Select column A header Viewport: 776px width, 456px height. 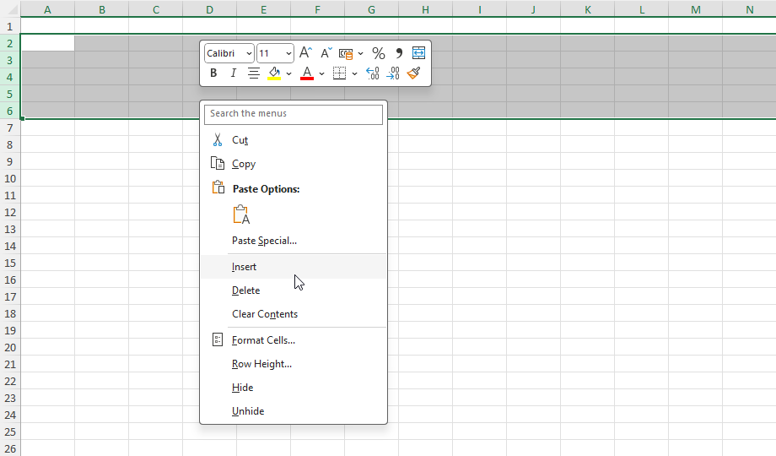pos(47,9)
